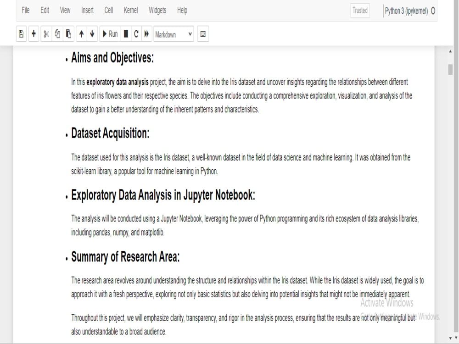
Task: Open the cell type dropdown showing Markdown
Action: [x=174, y=34]
